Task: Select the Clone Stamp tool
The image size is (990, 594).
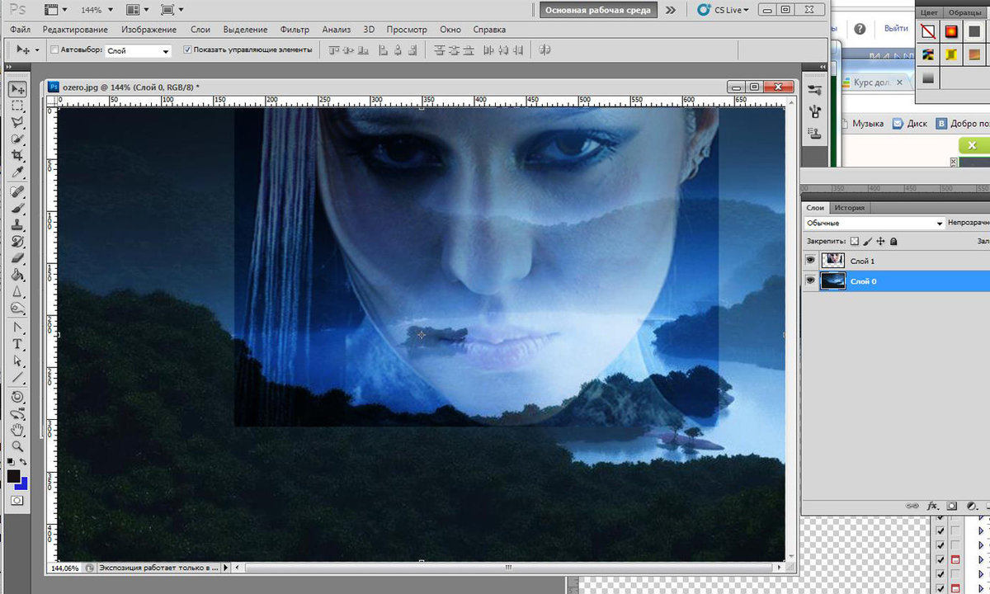Action: [17, 224]
